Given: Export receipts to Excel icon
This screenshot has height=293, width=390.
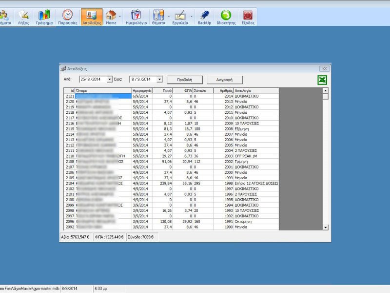Looking at the screenshot, I should coord(322,80).
